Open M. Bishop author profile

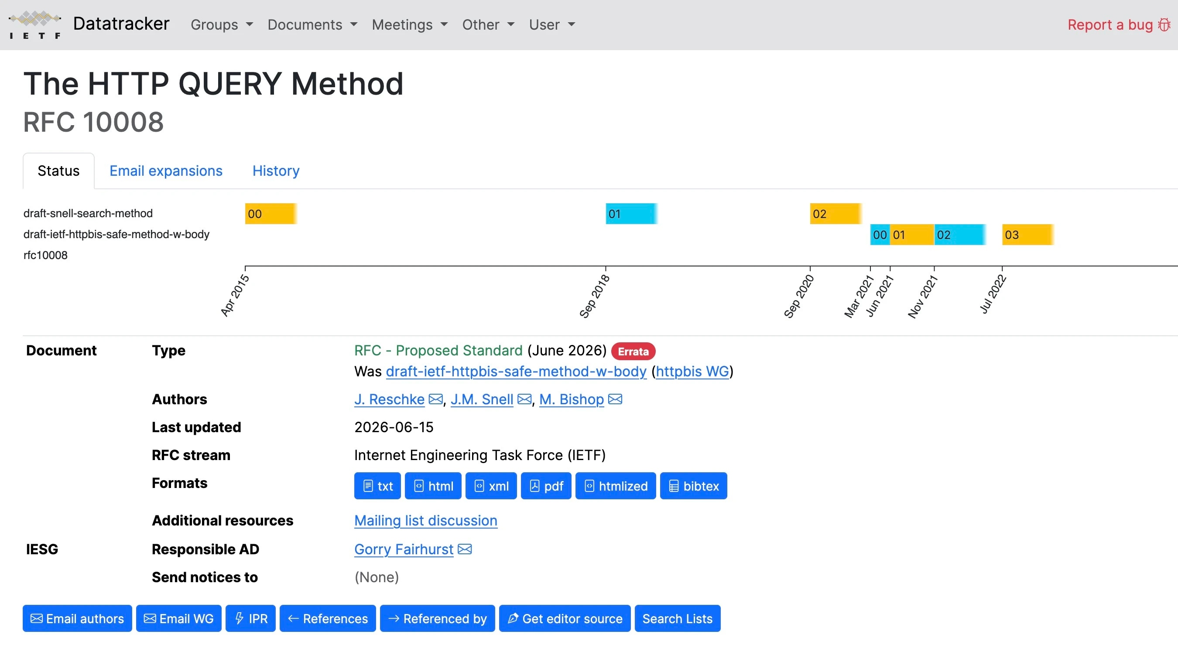point(572,399)
